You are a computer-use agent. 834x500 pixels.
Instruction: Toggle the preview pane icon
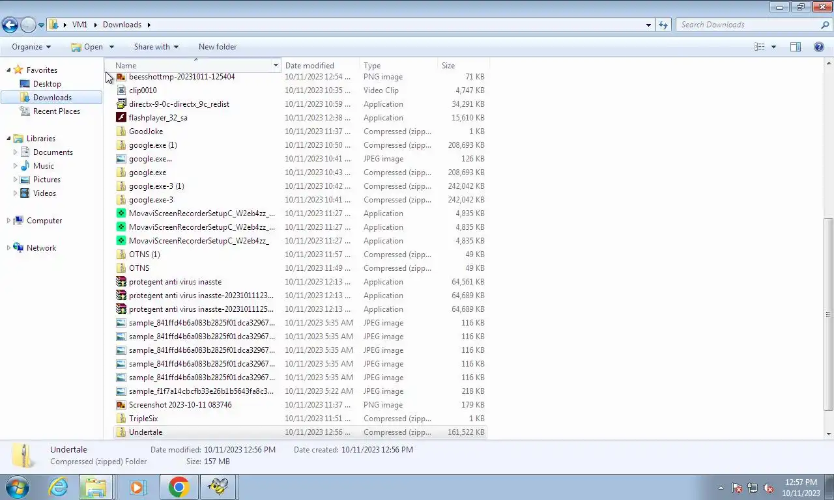pyautogui.click(x=796, y=47)
